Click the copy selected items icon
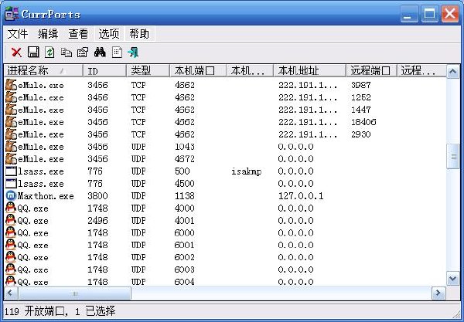 click(67, 53)
